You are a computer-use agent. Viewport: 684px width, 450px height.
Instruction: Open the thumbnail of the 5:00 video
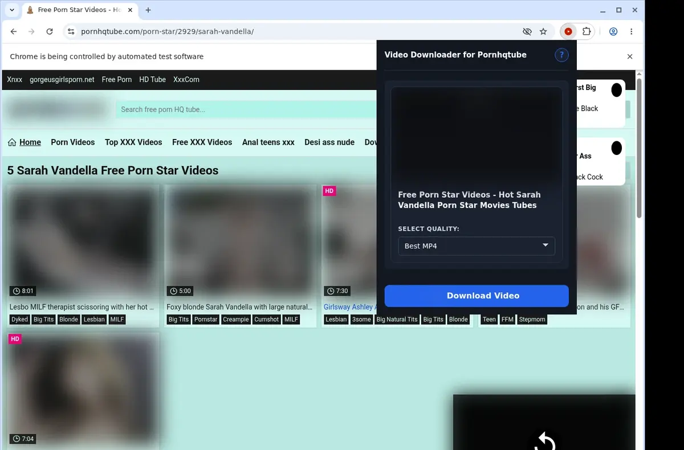240,242
